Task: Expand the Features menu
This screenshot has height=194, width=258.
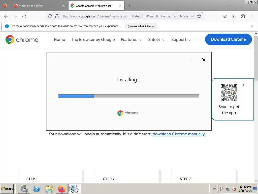Action: coord(131,40)
